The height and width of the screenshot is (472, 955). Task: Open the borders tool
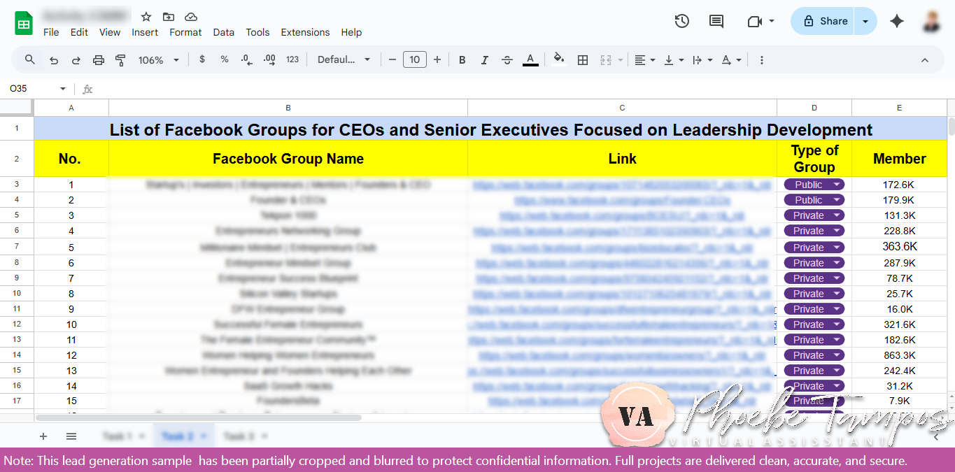point(583,59)
